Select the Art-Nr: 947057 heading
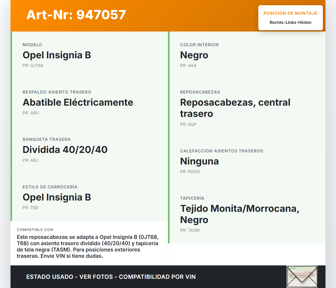Image resolution: width=336 pixels, height=288 pixels. pyautogui.click(x=76, y=15)
